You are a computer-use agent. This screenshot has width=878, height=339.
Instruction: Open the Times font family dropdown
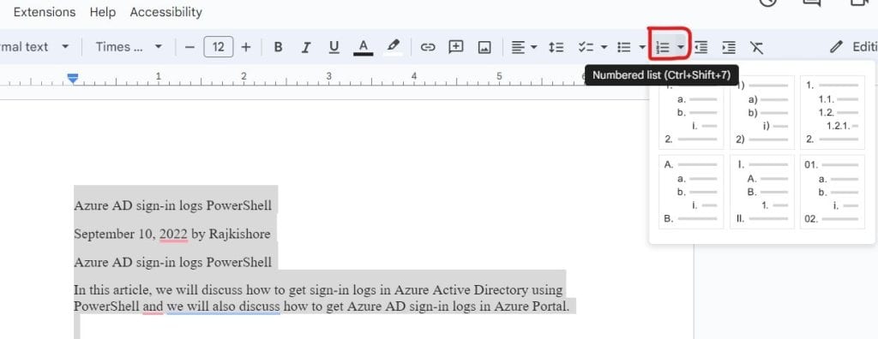tap(129, 47)
